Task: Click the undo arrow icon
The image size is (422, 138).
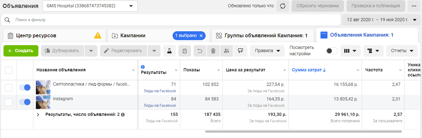Action: [x=200, y=51]
